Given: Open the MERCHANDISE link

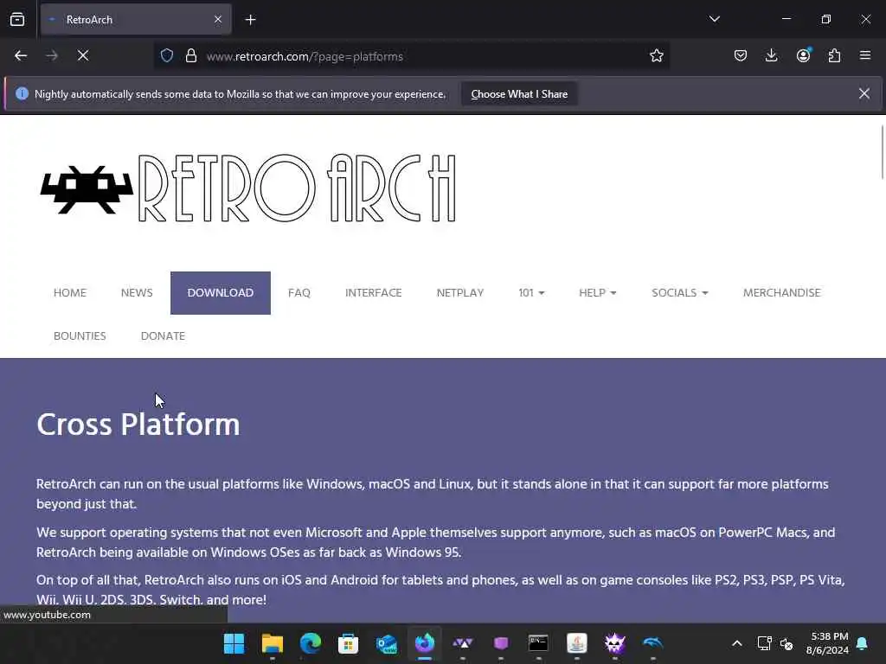Looking at the screenshot, I should (781, 293).
